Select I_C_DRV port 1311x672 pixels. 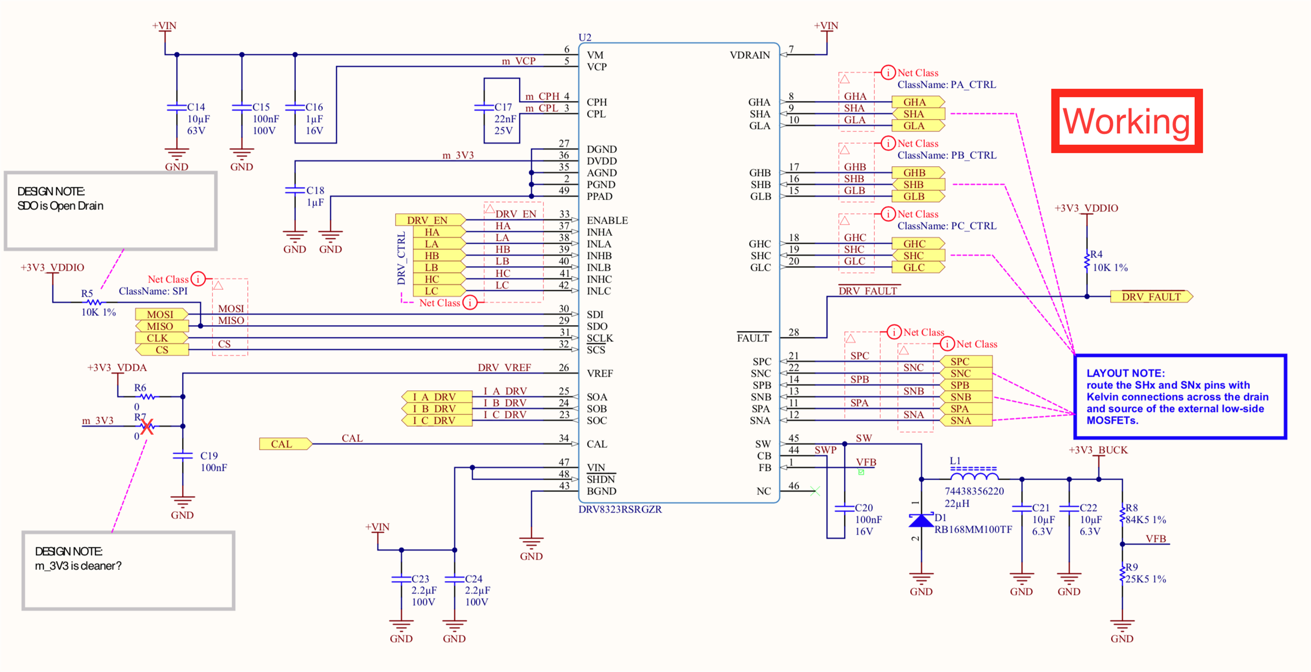pos(436,420)
